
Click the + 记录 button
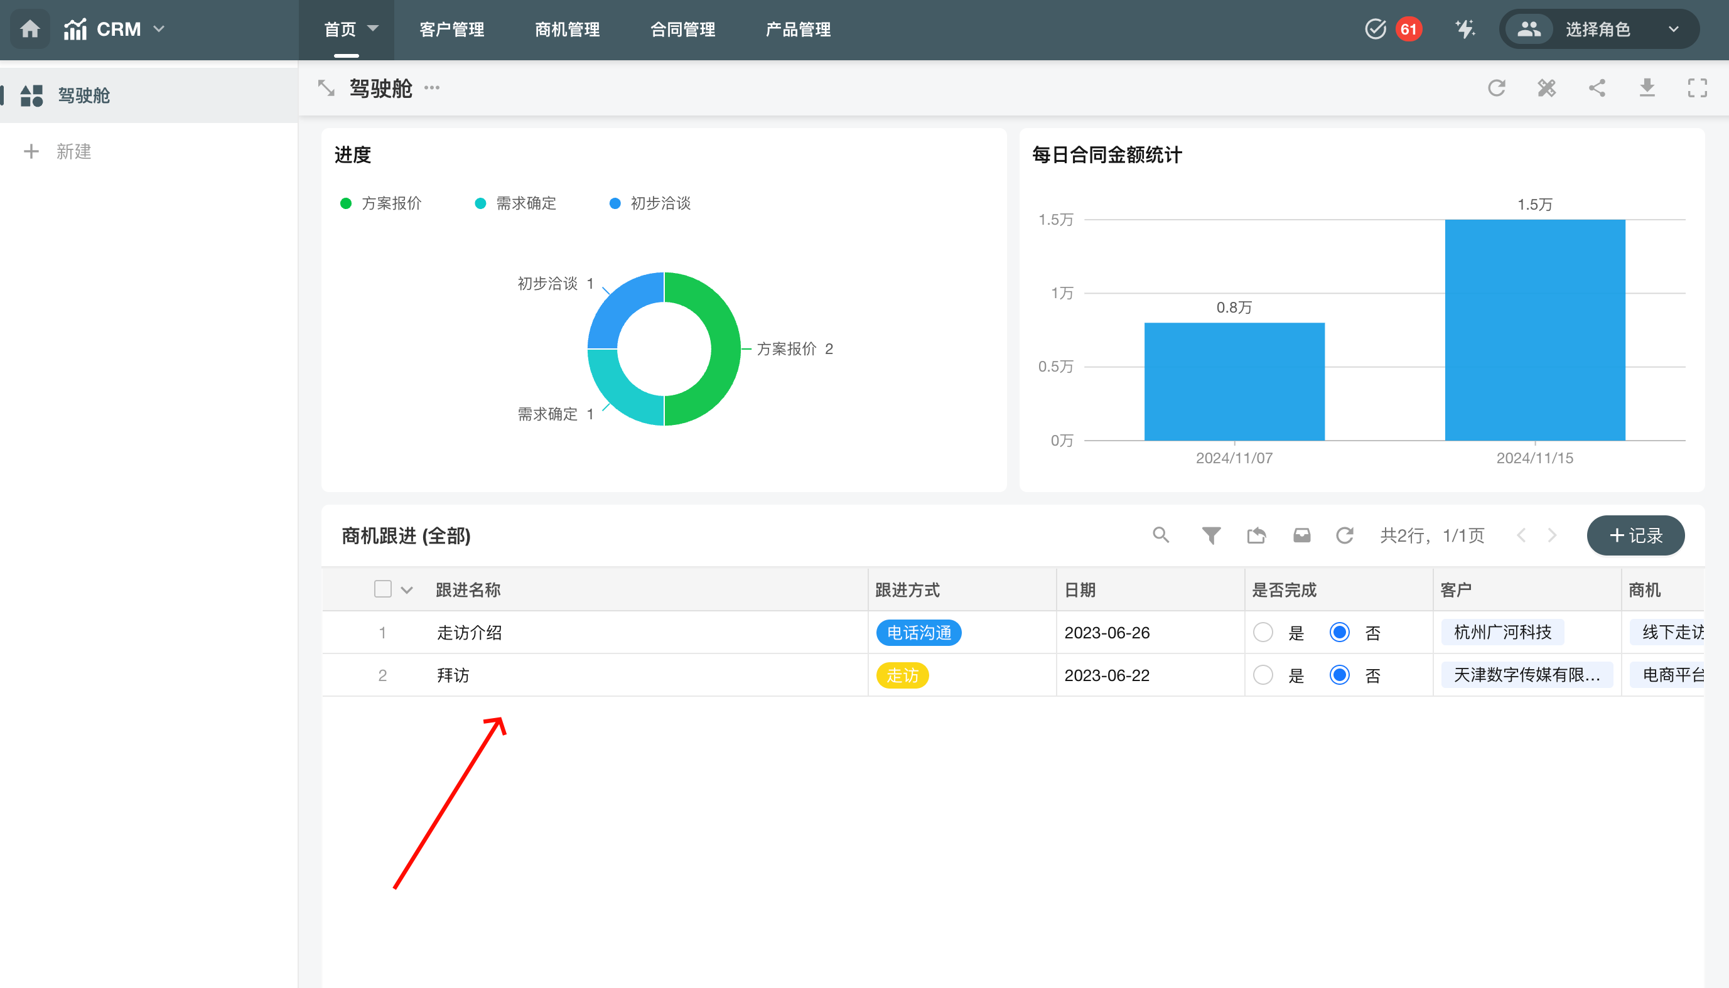click(x=1635, y=535)
